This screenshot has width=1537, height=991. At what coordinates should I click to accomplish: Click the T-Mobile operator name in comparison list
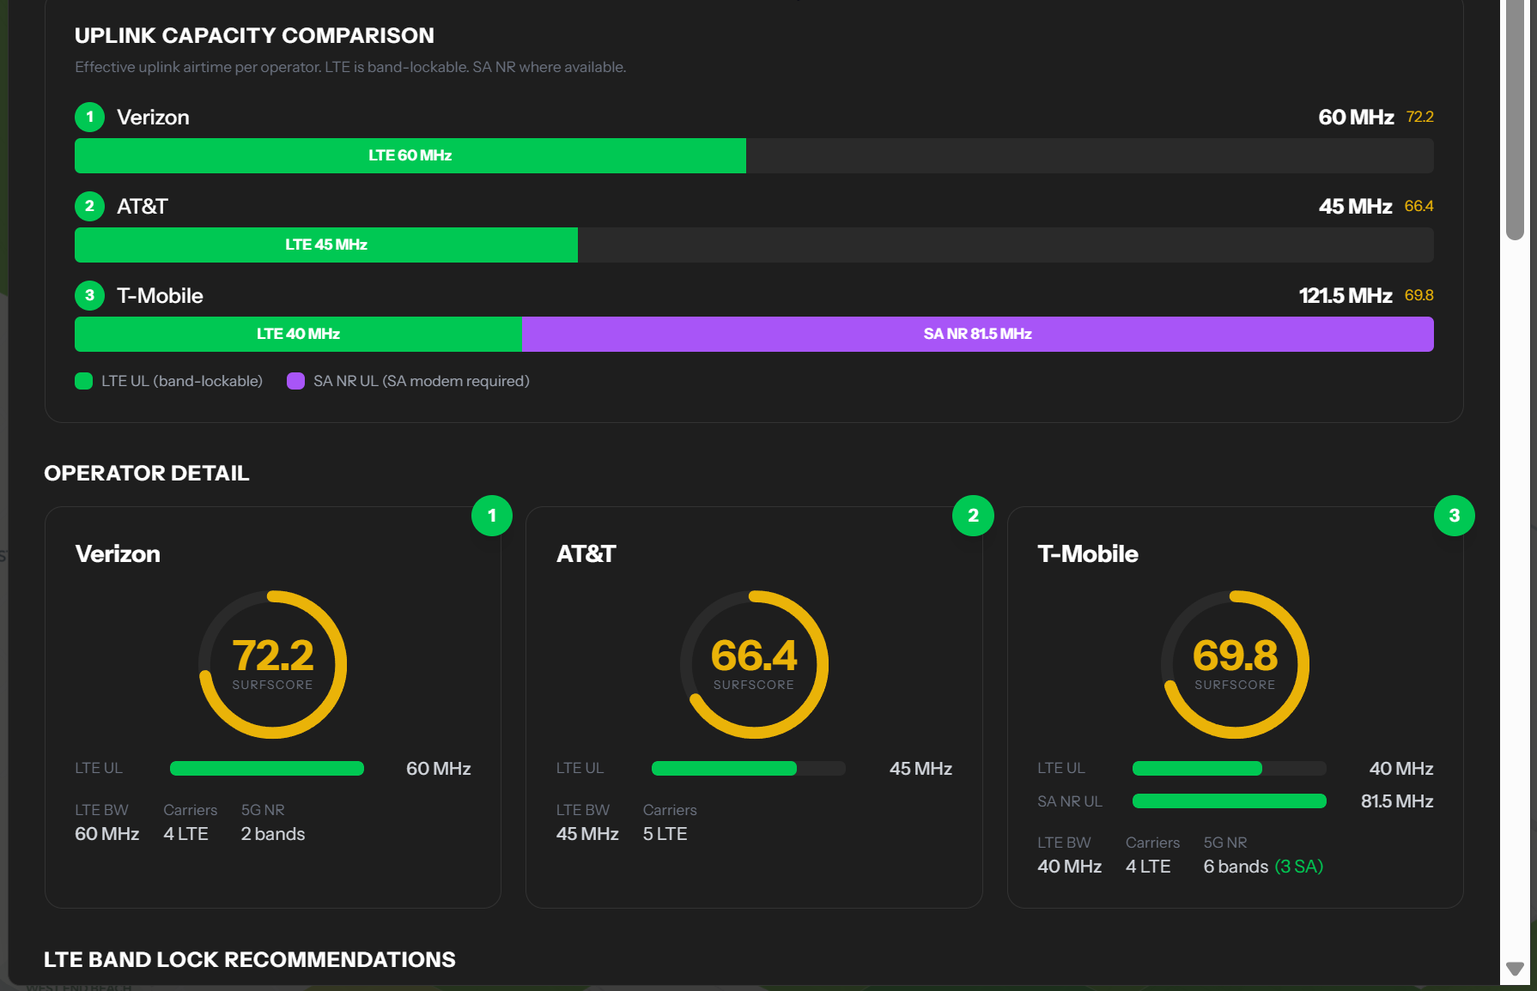[160, 296]
